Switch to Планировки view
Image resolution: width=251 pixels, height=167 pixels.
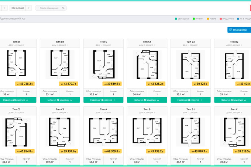pos(238,30)
